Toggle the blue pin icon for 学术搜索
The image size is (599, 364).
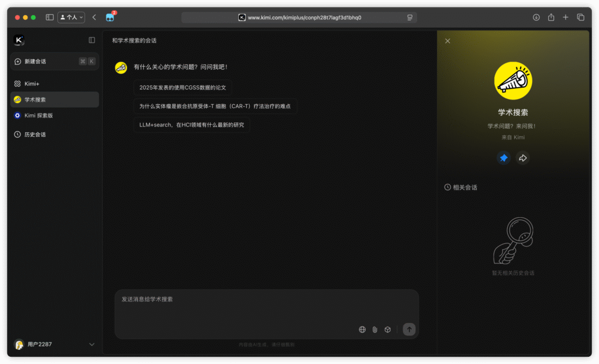point(504,158)
